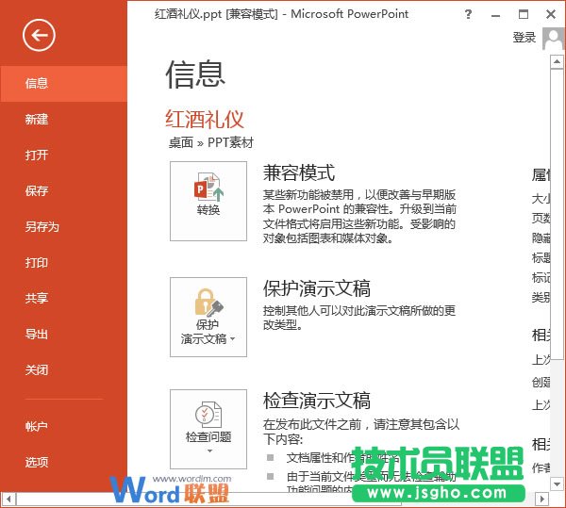Close the PowerPoint window
Screen dimensions: 566x508
[x=551, y=14]
